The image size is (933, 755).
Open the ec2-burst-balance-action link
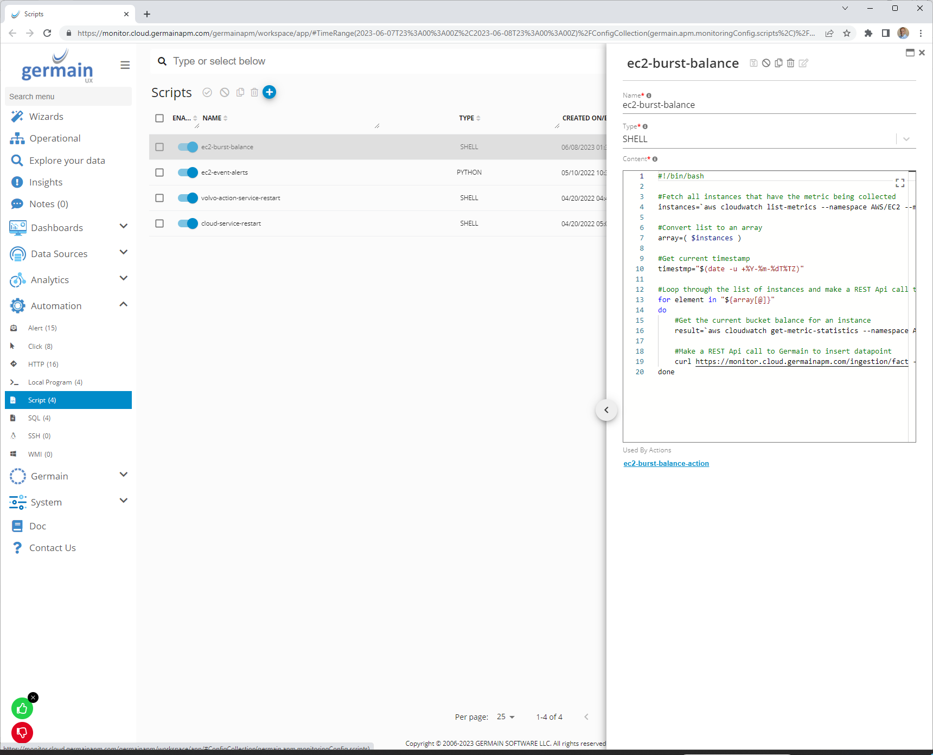[666, 464]
